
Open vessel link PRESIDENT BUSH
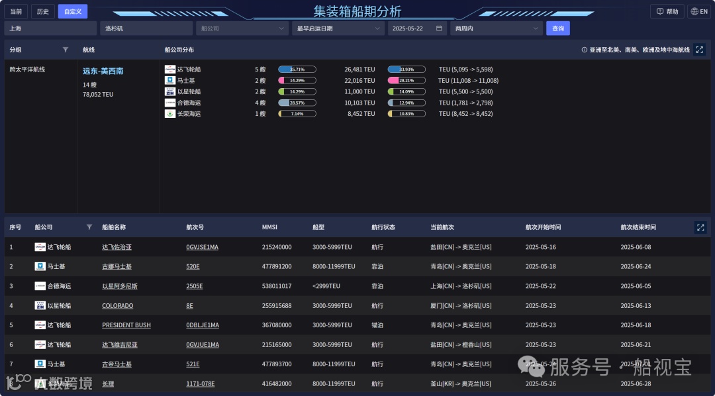126,325
